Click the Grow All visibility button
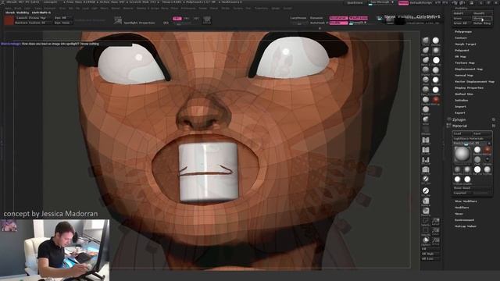This screenshot has height=281, width=500. (462, 23)
